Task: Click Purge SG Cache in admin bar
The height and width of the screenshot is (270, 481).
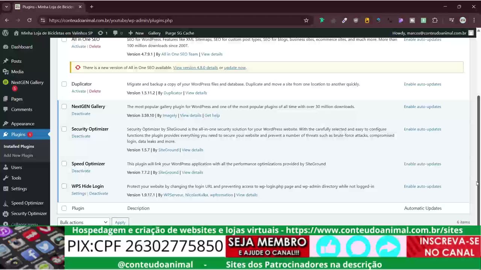Action: (x=180, y=33)
